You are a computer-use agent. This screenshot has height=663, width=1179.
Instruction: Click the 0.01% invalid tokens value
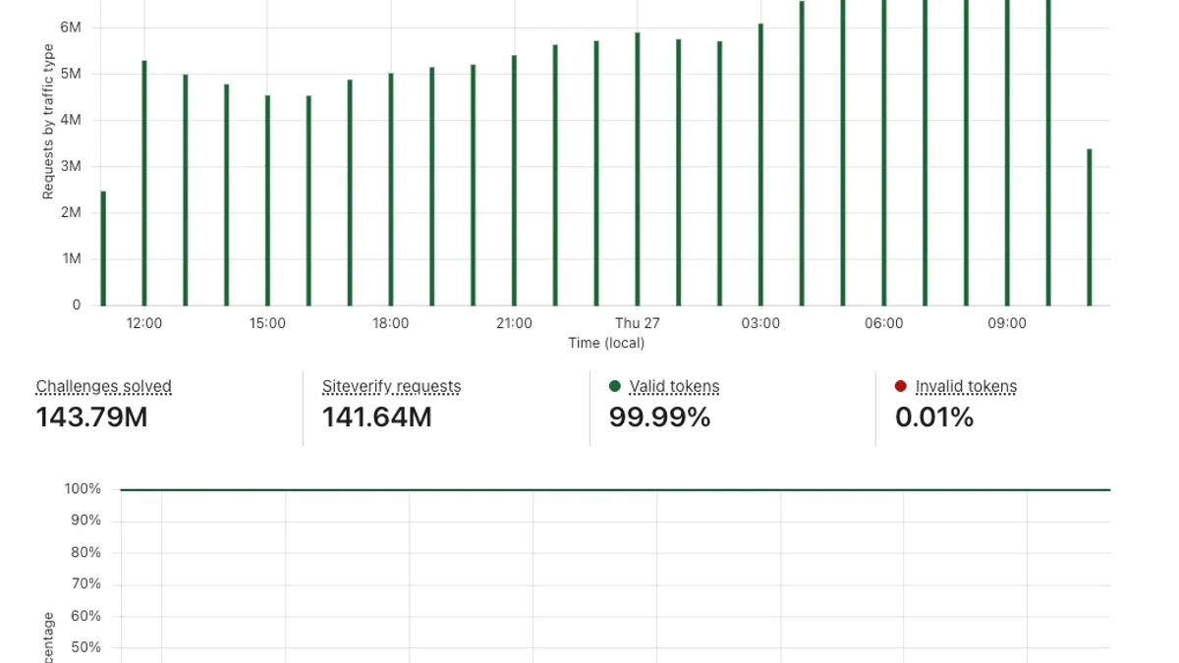tap(934, 417)
